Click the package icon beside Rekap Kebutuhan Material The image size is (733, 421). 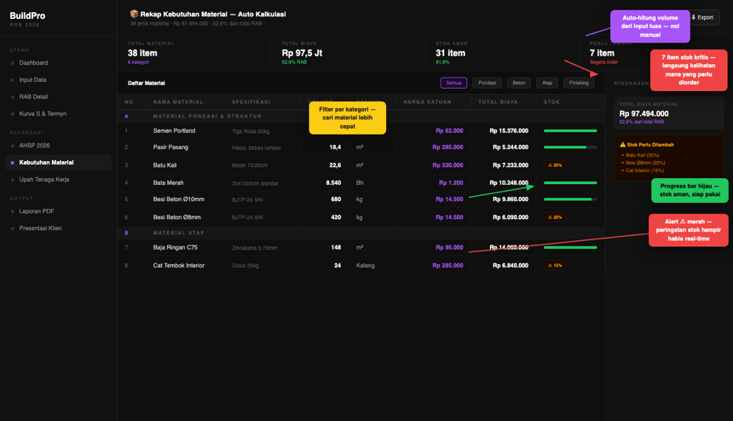(x=134, y=14)
